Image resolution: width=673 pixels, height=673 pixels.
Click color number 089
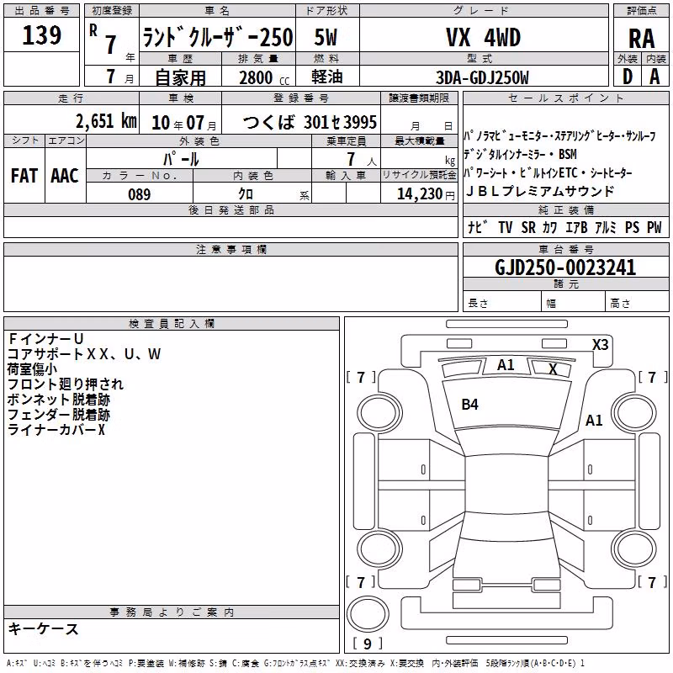(x=140, y=194)
